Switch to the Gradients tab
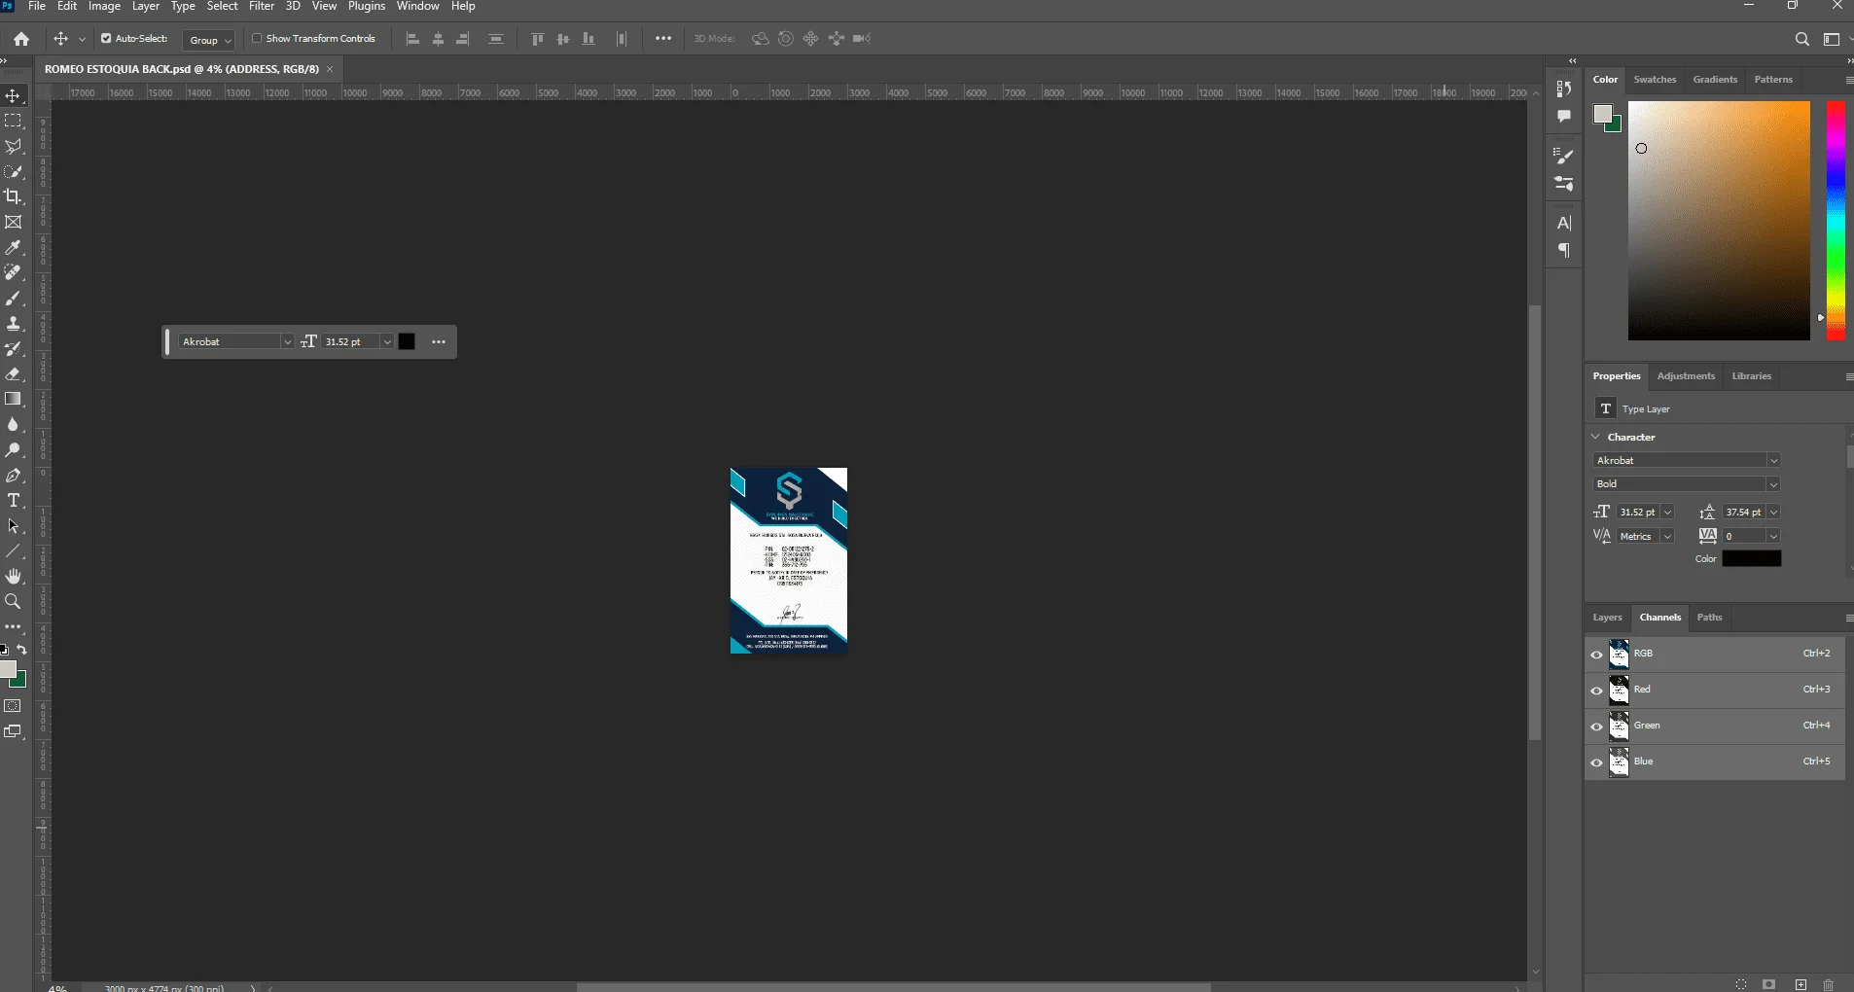Viewport: 1854px width, 992px height. click(1715, 80)
